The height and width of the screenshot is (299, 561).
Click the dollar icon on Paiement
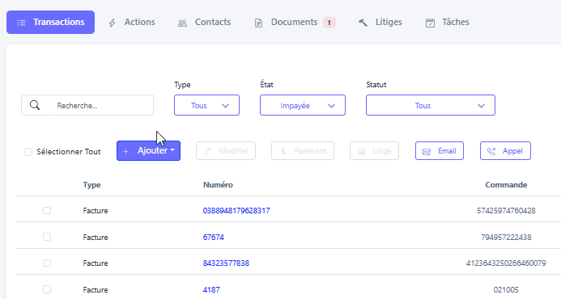[283, 151]
